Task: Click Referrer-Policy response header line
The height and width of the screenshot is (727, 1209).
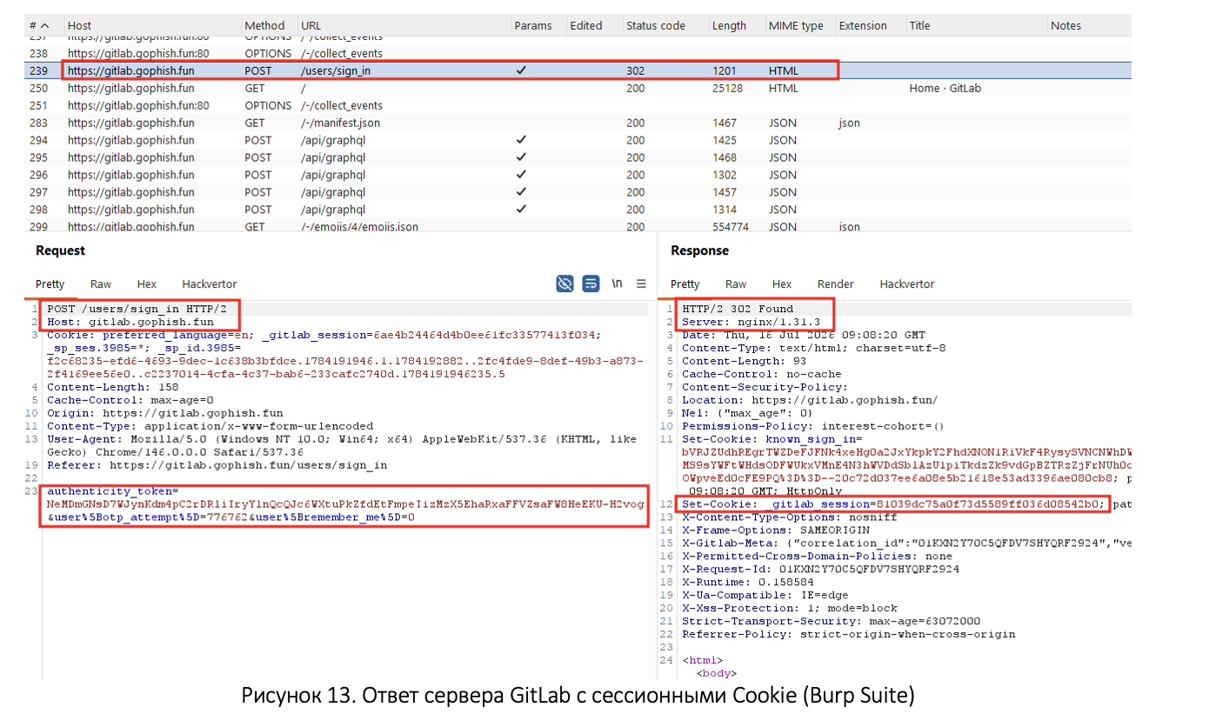Action: [848, 634]
